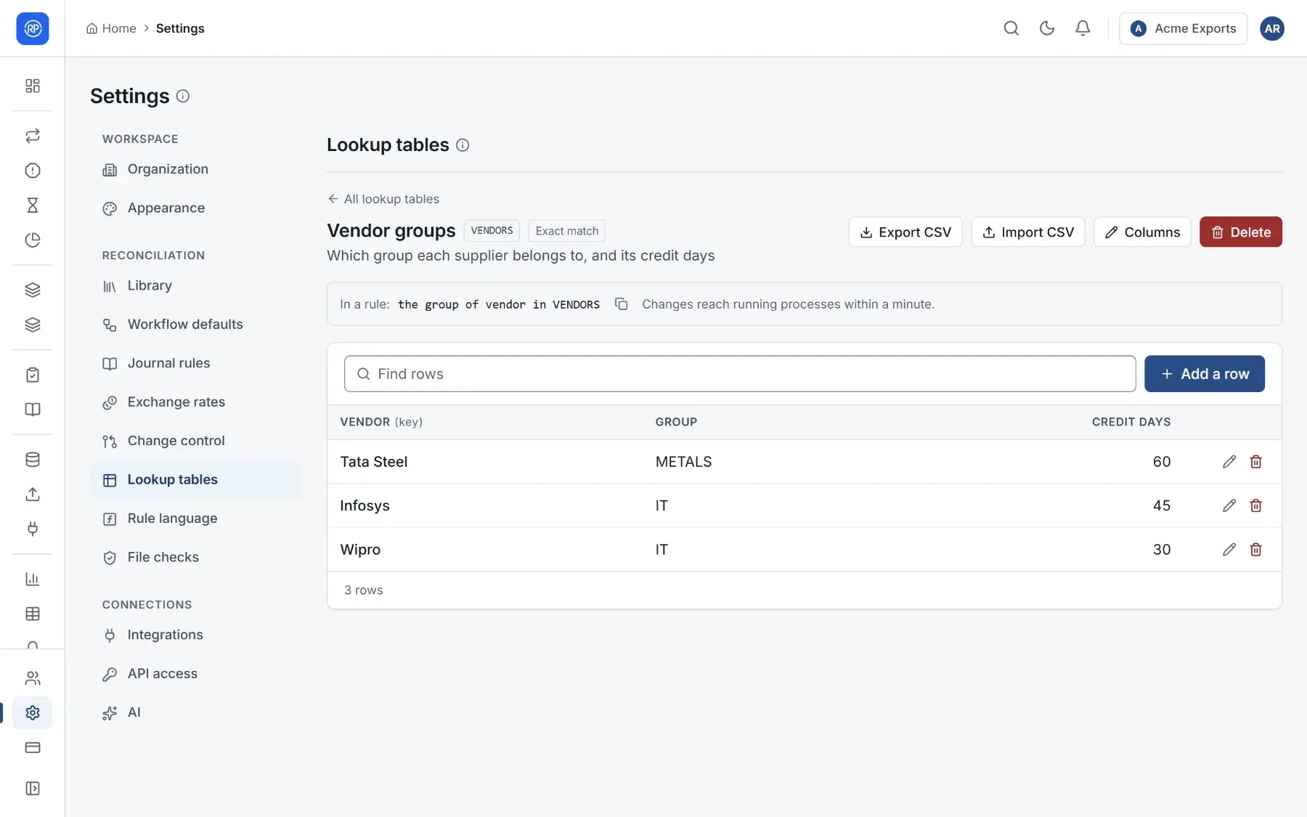Click the app logo in top-left corner
The width and height of the screenshot is (1307, 817).
click(33, 28)
